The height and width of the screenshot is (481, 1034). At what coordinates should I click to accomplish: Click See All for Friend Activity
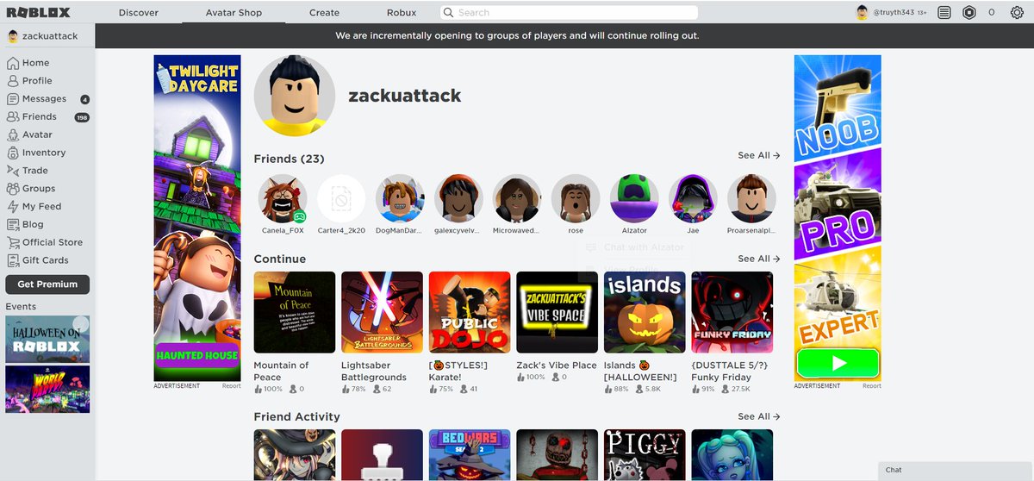[x=758, y=416]
